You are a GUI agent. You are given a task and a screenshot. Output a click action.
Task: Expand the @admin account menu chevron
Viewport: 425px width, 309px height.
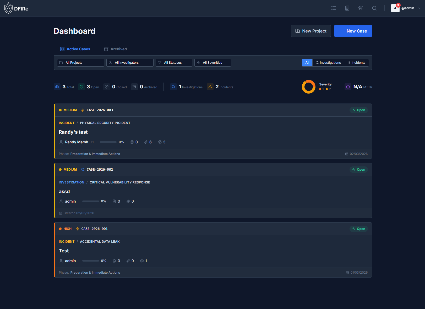click(x=419, y=8)
